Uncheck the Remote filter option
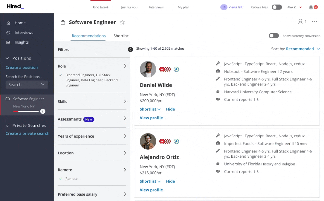The image size is (324, 201). click(x=61, y=179)
